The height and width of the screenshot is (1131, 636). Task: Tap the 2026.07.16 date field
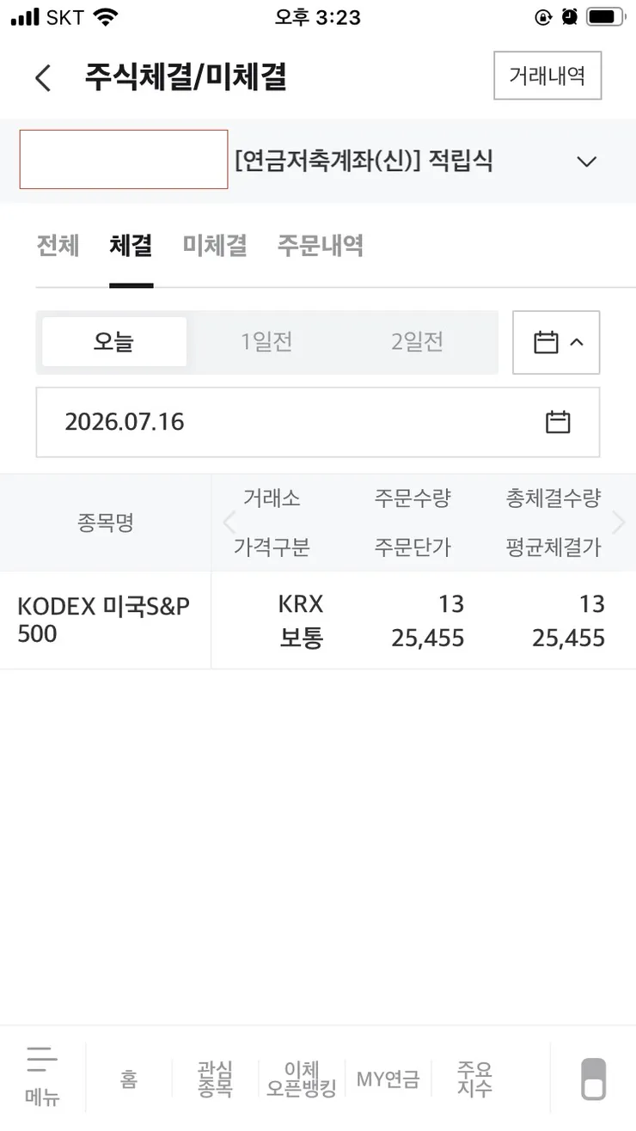pyautogui.click(x=318, y=422)
